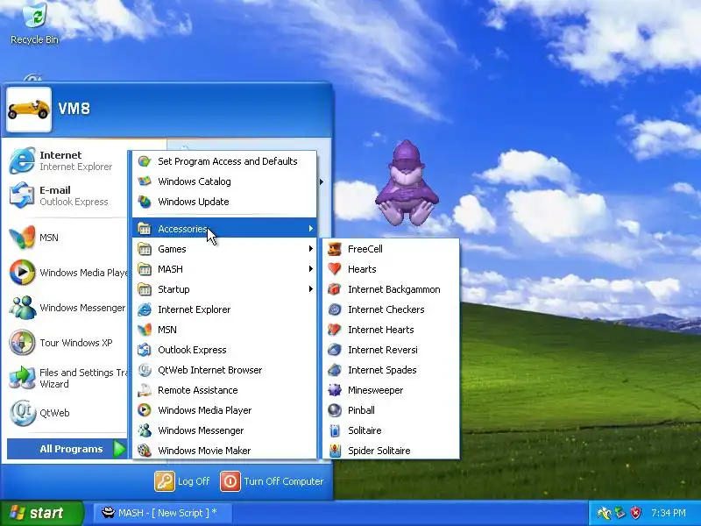
Task: Launch Windows Media Player from All Programs list
Action: 224,409
